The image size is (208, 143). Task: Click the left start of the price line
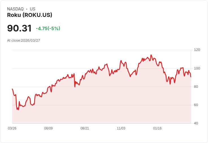click(x=12, y=89)
